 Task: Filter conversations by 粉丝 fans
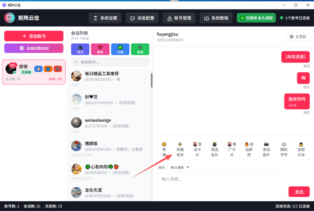100,49
